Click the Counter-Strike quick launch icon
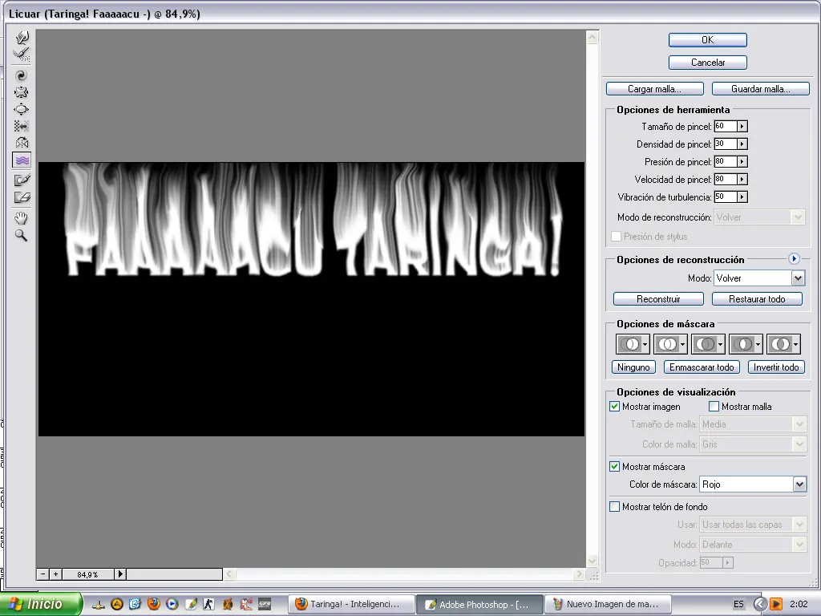821x616 pixels. point(209,604)
